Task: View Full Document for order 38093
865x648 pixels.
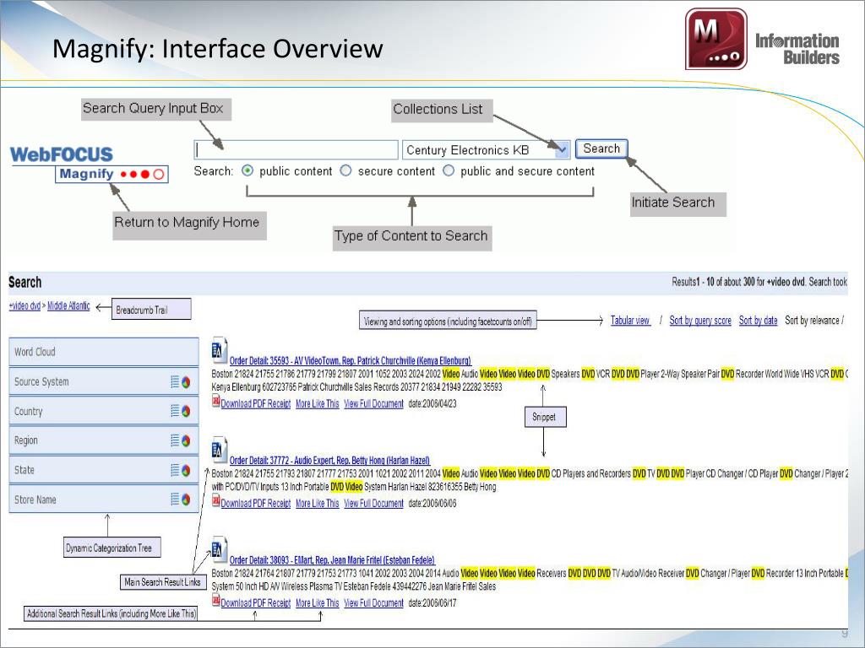Action: click(x=373, y=603)
